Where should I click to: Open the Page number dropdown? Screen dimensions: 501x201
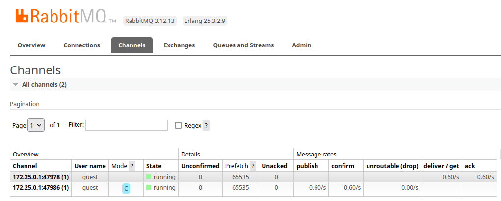[x=36, y=125]
